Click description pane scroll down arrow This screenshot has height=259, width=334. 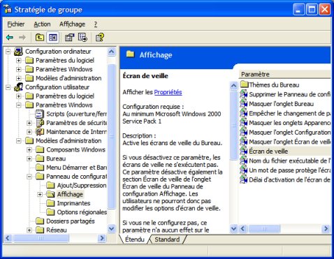(x=233, y=229)
